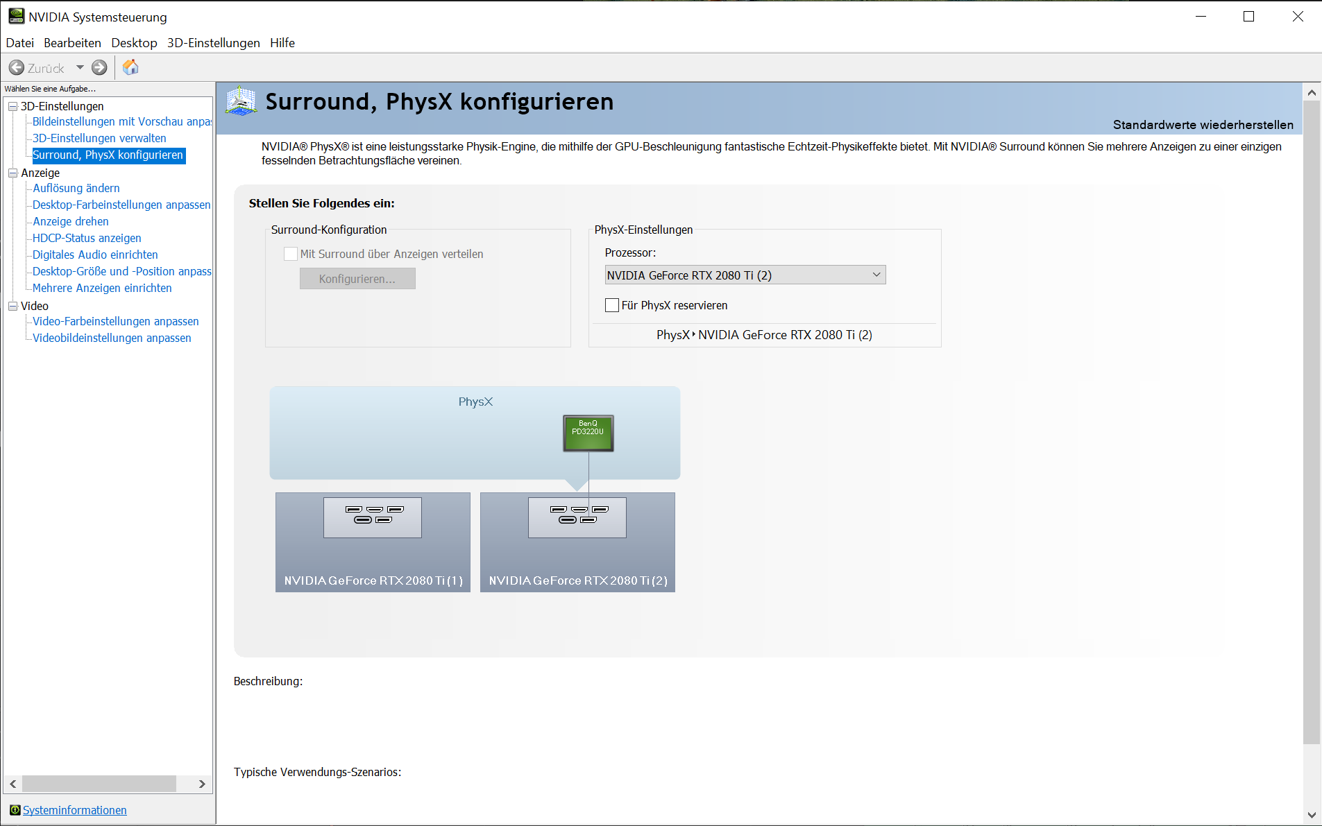1322x826 pixels.
Task: Click the main panel vertical scrollbar thumb
Action: (x=1312, y=422)
